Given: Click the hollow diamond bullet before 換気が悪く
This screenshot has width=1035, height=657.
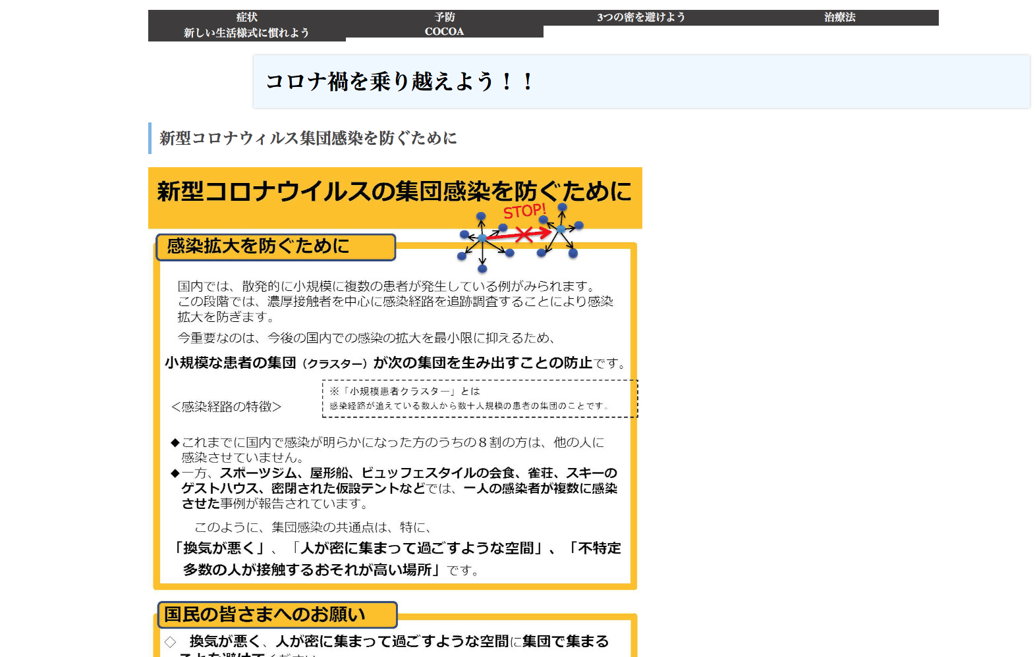Looking at the screenshot, I should [x=171, y=642].
